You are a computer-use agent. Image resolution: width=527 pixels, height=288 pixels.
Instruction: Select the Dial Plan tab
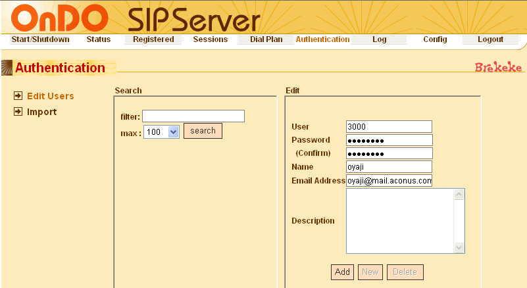(x=266, y=39)
